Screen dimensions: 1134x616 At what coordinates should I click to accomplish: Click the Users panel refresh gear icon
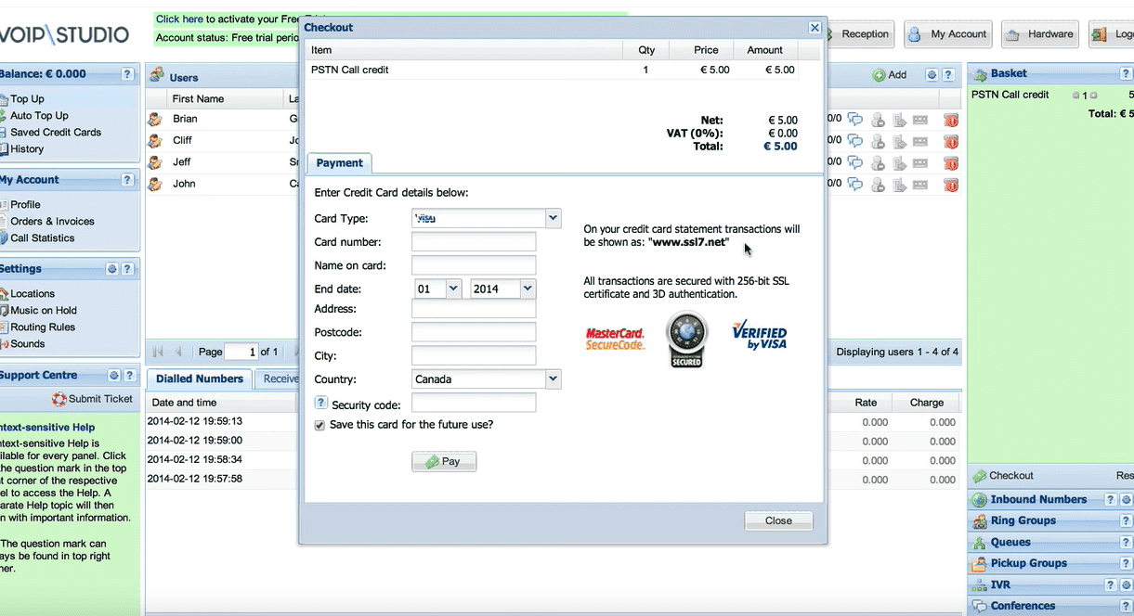pos(932,75)
